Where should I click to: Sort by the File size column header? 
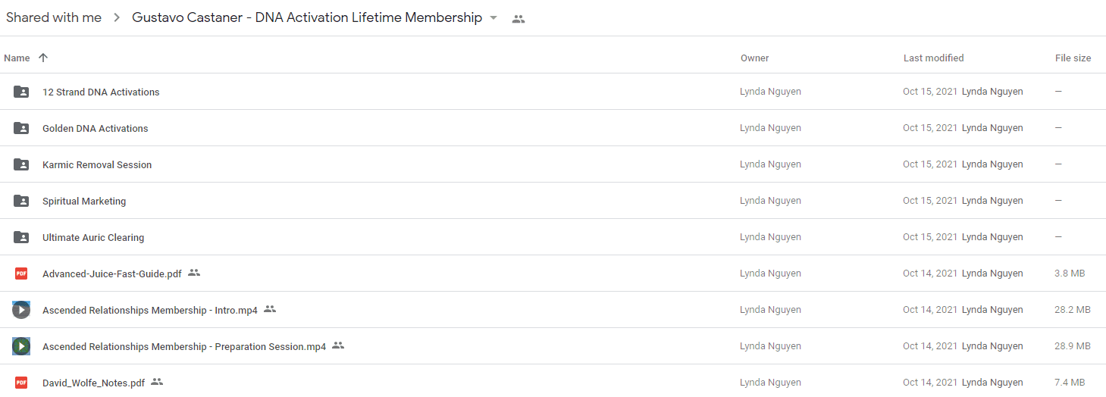tap(1073, 58)
